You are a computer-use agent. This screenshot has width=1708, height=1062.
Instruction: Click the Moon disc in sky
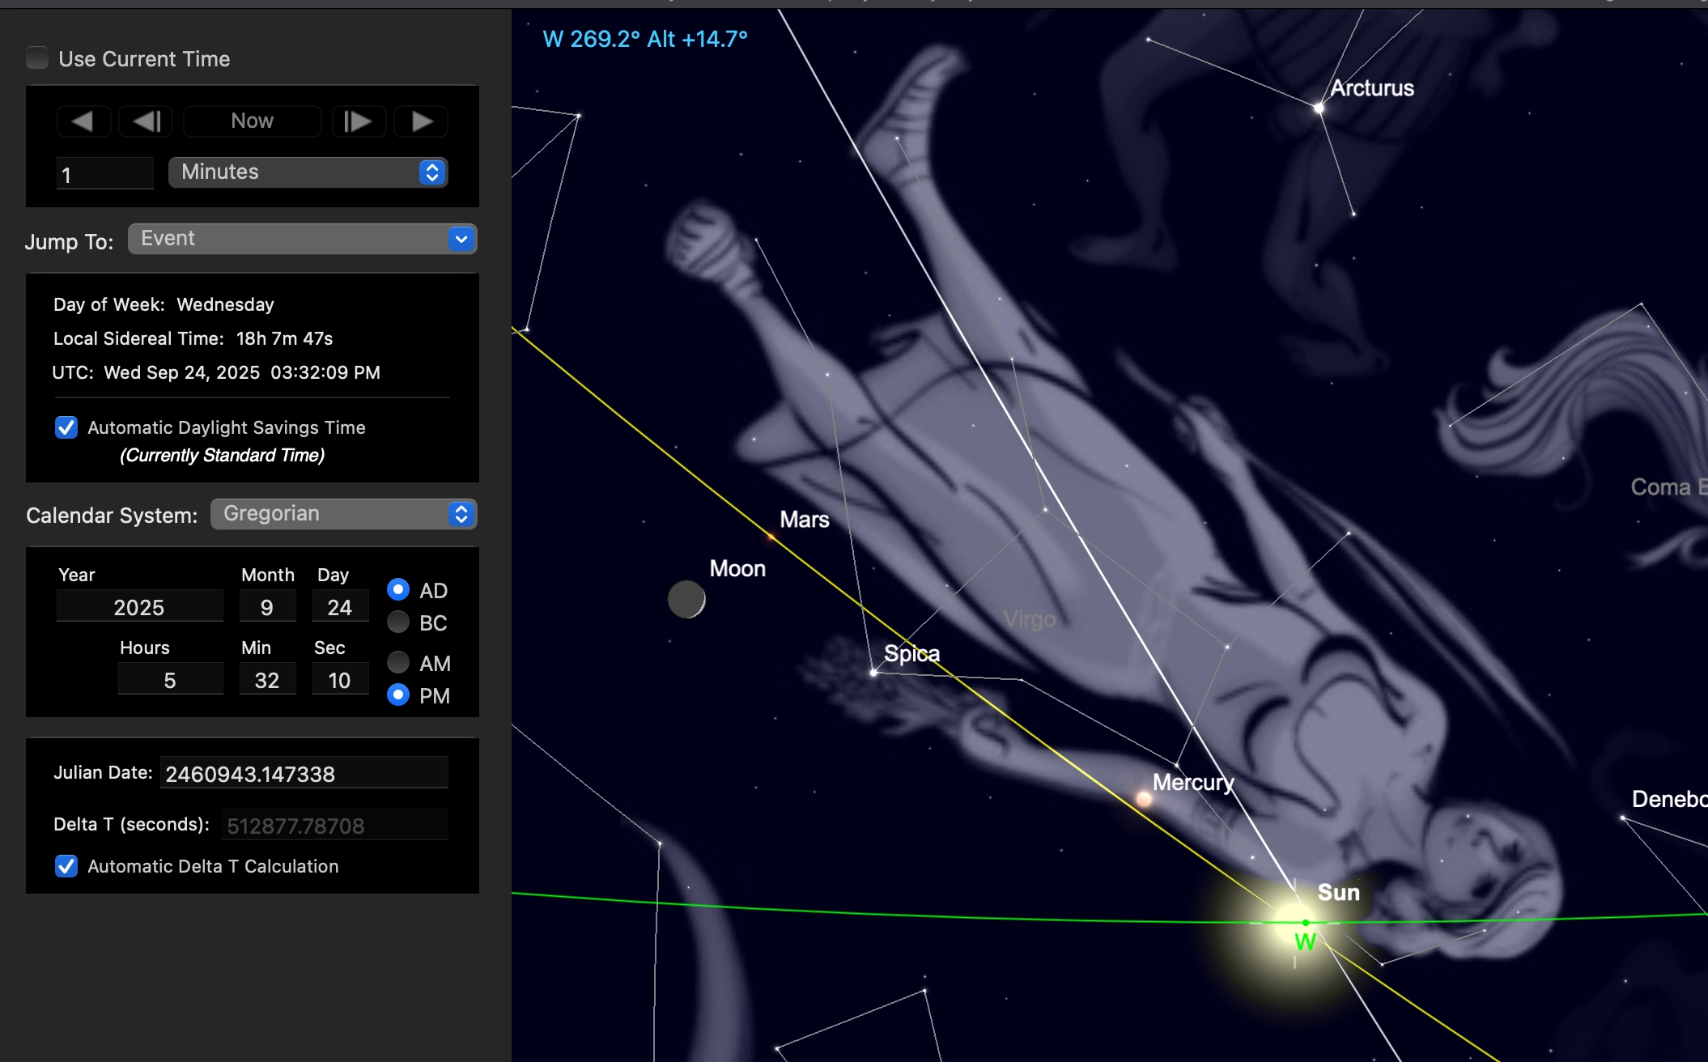tap(686, 600)
